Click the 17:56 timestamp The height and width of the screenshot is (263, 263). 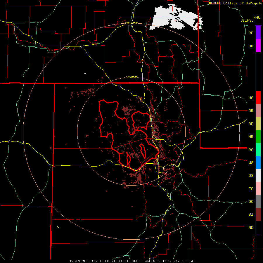point(188,261)
